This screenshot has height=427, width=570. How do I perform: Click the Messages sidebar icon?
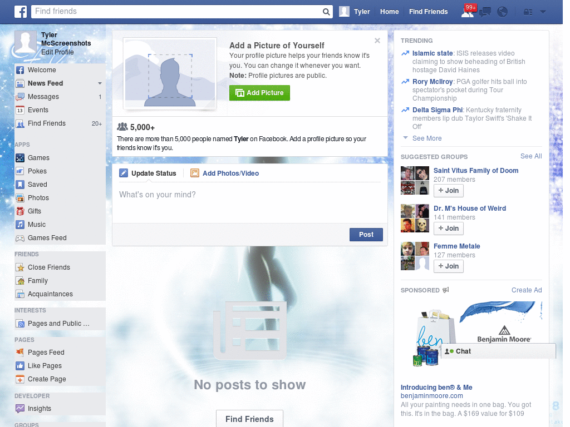pos(20,97)
